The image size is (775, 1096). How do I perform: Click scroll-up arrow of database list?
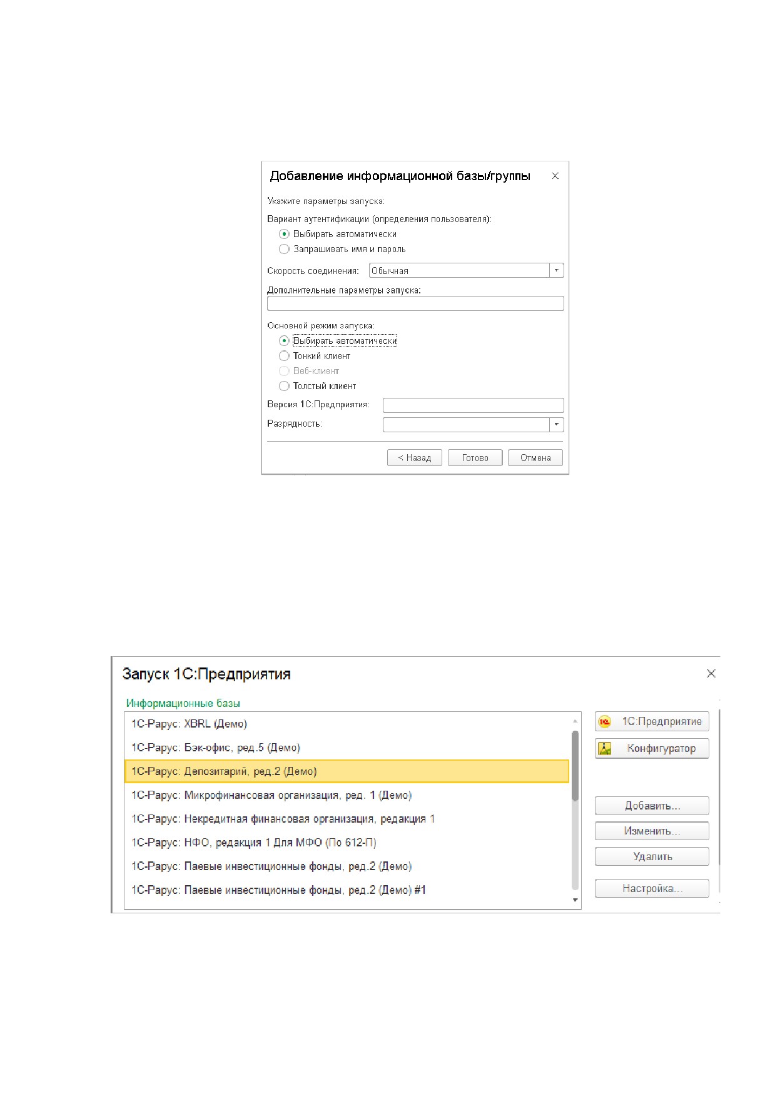click(x=575, y=721)
